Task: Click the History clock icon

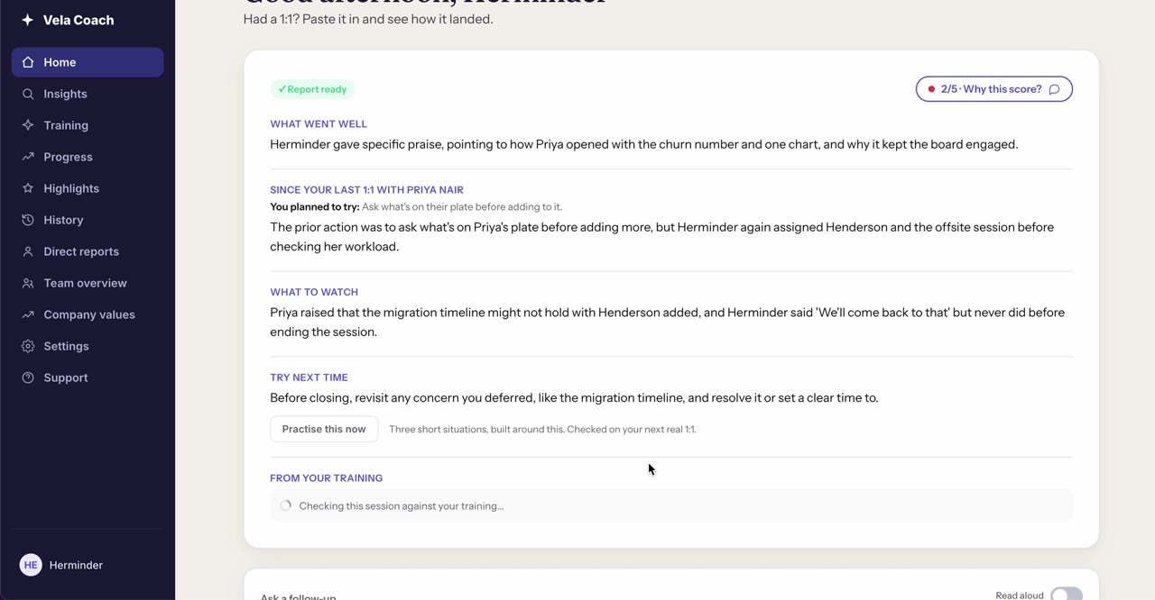Action: pos(28,220)
